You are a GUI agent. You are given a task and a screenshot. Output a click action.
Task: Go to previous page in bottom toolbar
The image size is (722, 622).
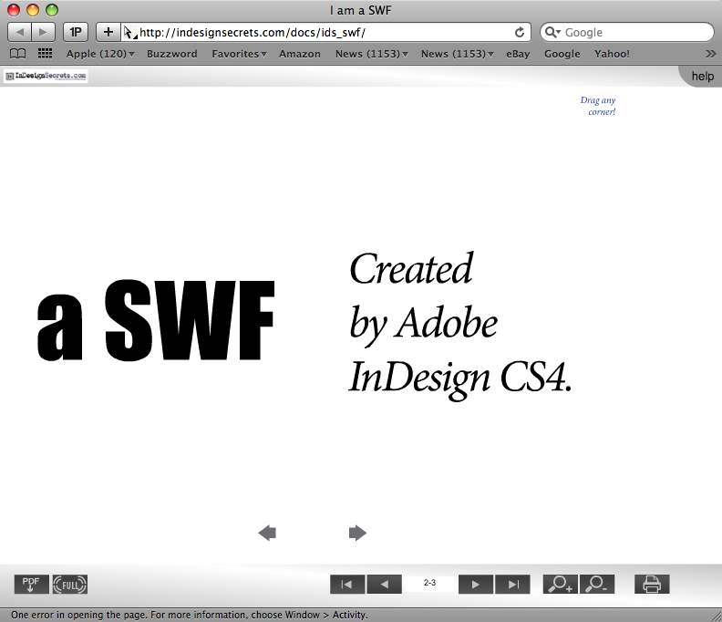coord(384,585)
